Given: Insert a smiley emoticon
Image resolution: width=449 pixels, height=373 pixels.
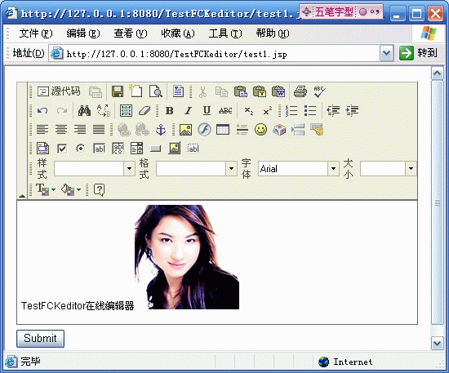Looking at the screenshot, I should pos(260,130).
